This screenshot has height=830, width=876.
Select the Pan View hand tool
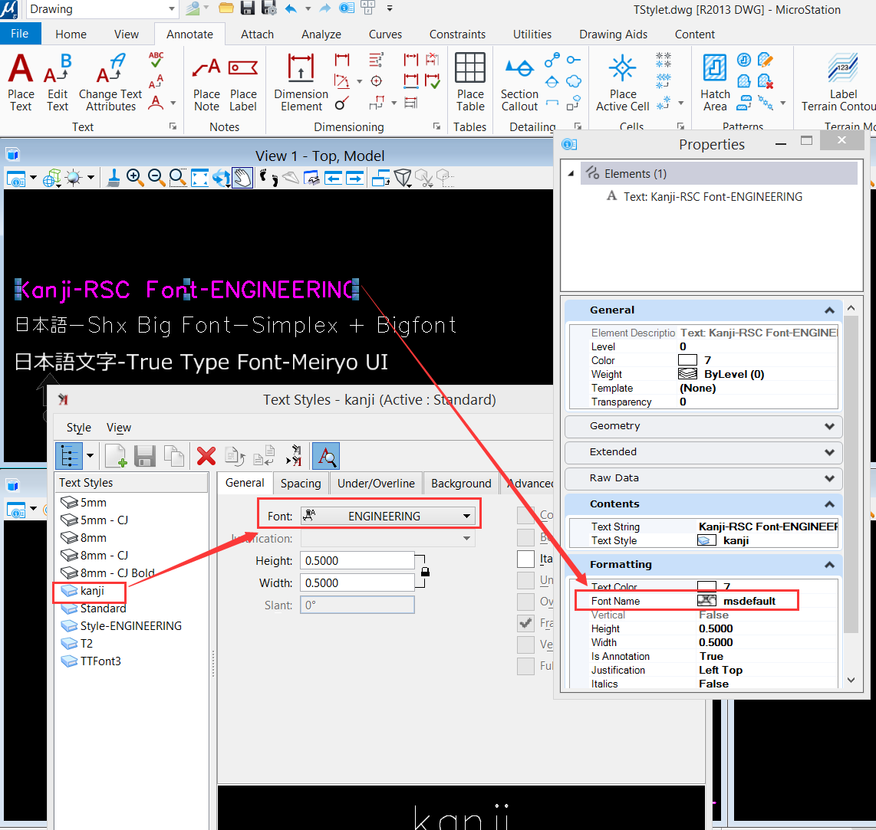(x=242, y=178)
